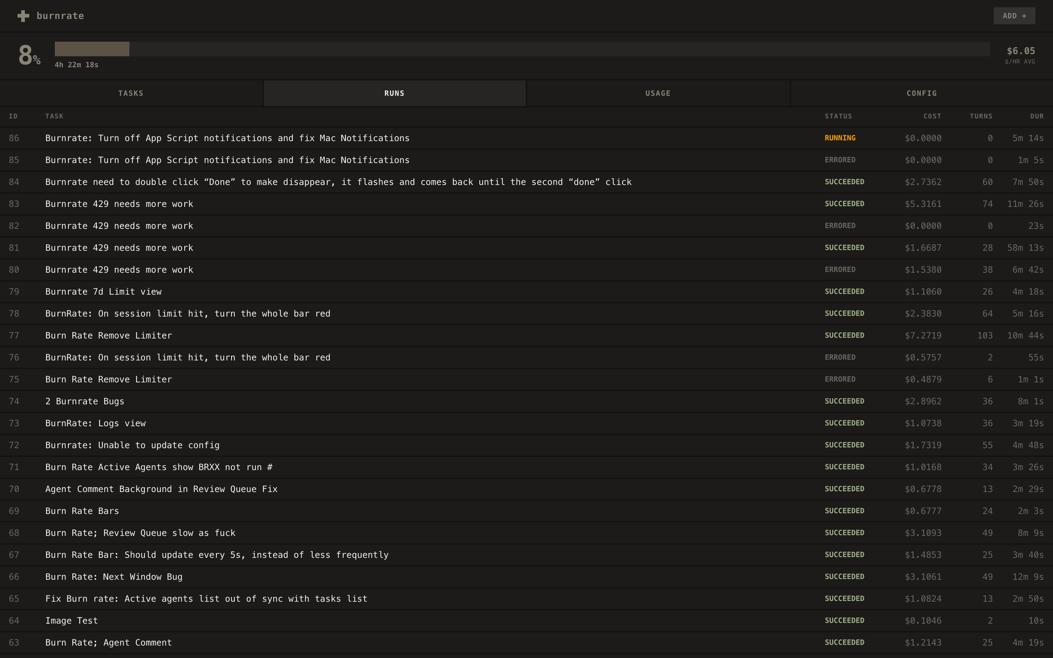Click cost $2.7362 in run 84
The image size is (1053, 658).
pyautogui.click(x=923, y=182)
